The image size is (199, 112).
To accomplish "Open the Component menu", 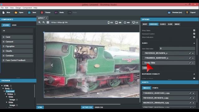I will (27, 8).
